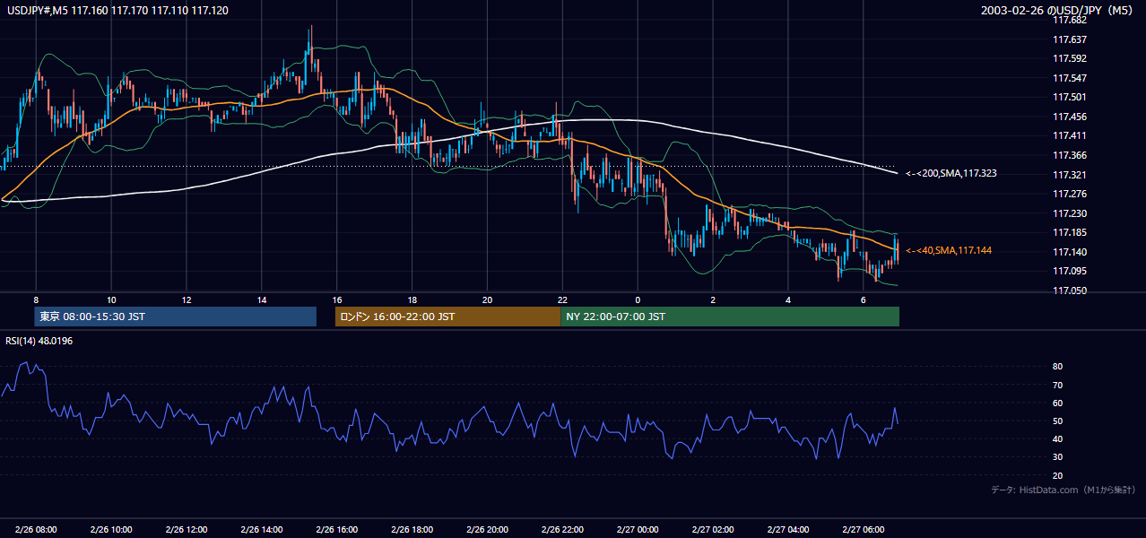This screenshot has width=1146, height=538.
Task: Click the 2/27 06:00 date axis label
Action: [x=863, y=530]
